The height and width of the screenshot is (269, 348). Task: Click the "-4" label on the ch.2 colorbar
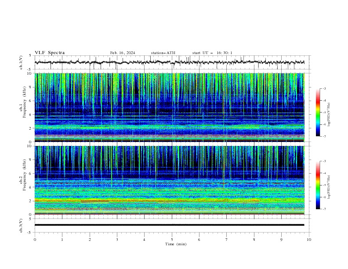tap(324, 173)
